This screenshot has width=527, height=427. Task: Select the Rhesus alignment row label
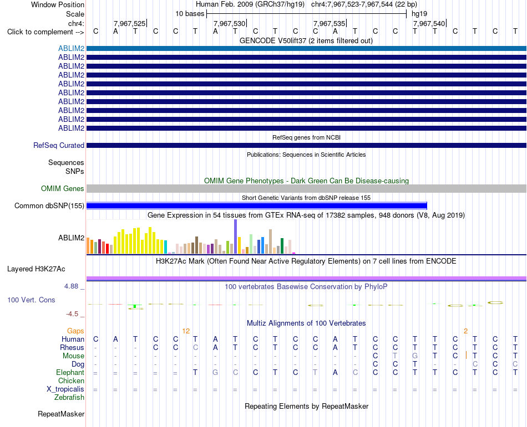[x=72, y=347]
